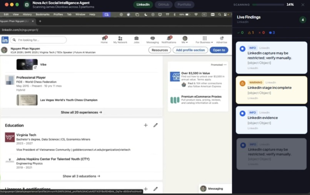
Task: Open Las Vegas Youth Chess Champion thumbnail
Action: (x=27, y=100)
